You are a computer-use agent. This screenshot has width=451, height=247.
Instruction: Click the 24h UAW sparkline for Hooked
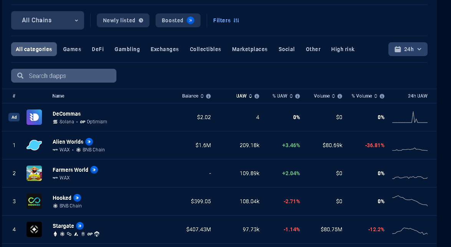[x=410, y=201]
